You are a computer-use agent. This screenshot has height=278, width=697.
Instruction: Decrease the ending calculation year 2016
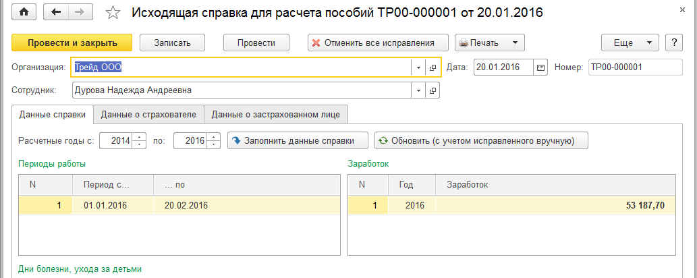pos(214,144)
